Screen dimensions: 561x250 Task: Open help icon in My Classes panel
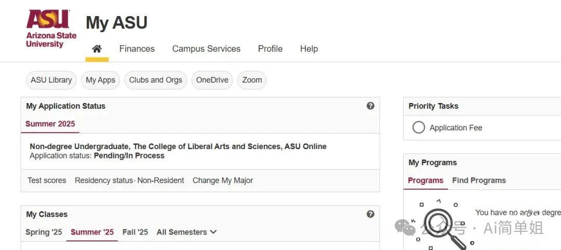pyautogui.click(x=370, y=214)
